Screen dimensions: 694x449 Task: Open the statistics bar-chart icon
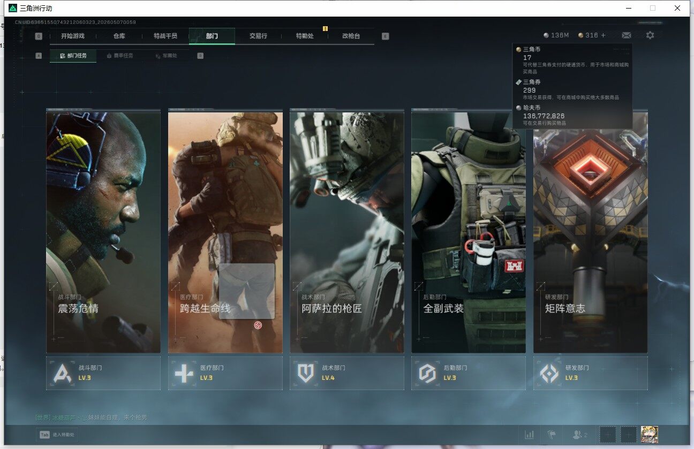530,435
